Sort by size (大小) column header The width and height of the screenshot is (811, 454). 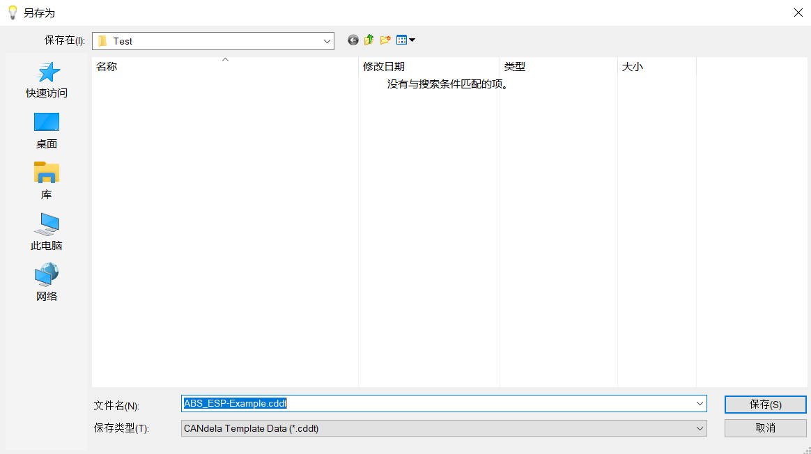[657, 67]
